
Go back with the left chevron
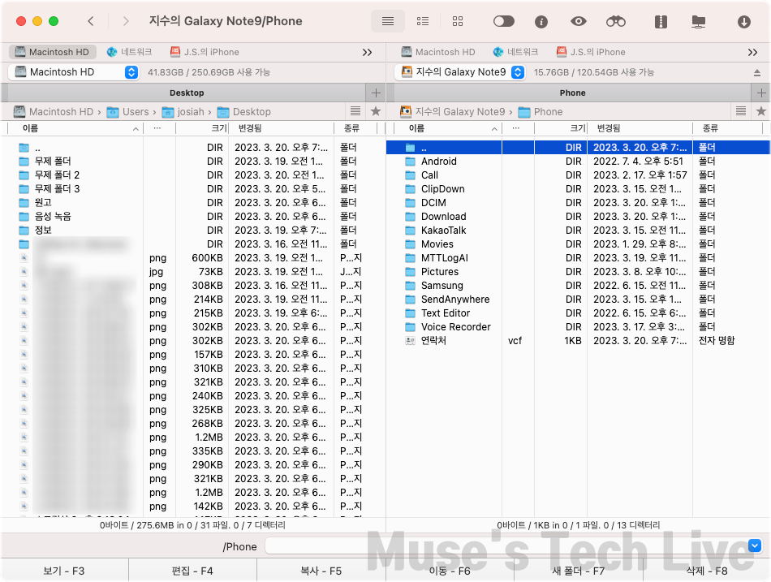click(90, 21)
